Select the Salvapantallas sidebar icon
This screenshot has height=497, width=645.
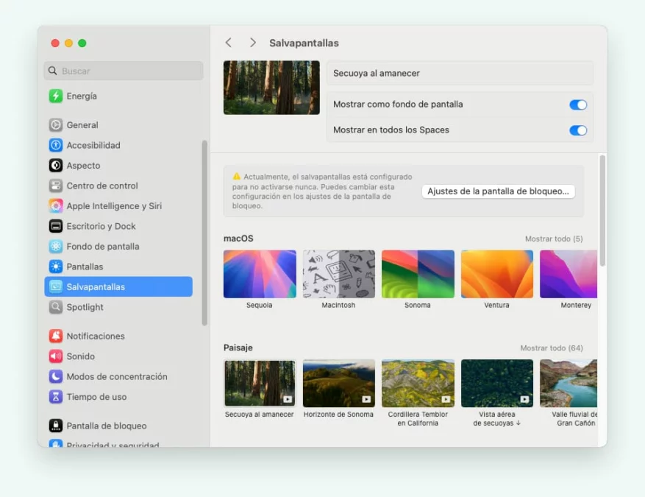pyautogui.click(x=56, y=286)
